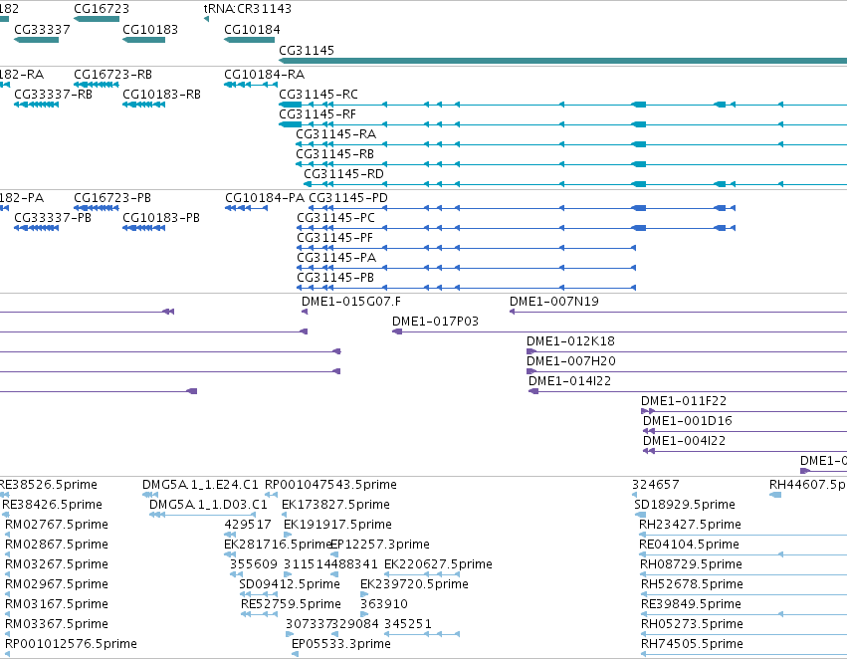Click EST EK173827.5prime
Image resolution: width=847 pixels, height=659 pixels.
pyautogui.click(x=335, y=505)
